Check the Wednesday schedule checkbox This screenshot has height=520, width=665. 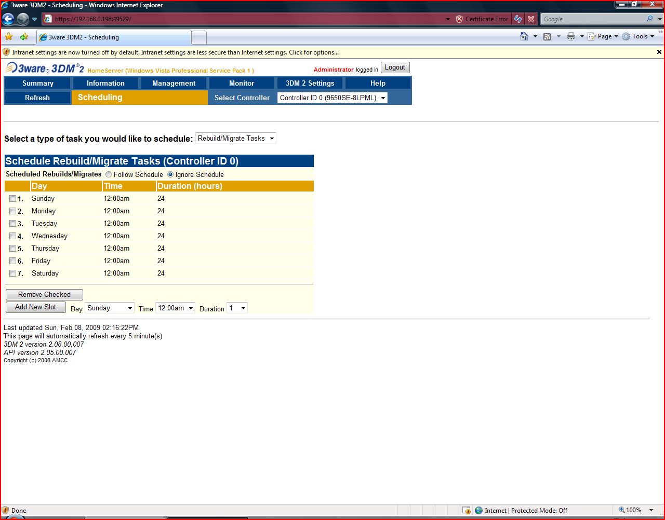12,236
